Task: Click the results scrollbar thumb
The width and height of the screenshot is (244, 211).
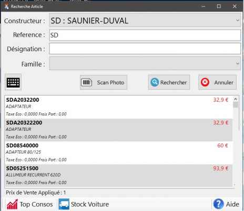Action: tap(236, 105)
